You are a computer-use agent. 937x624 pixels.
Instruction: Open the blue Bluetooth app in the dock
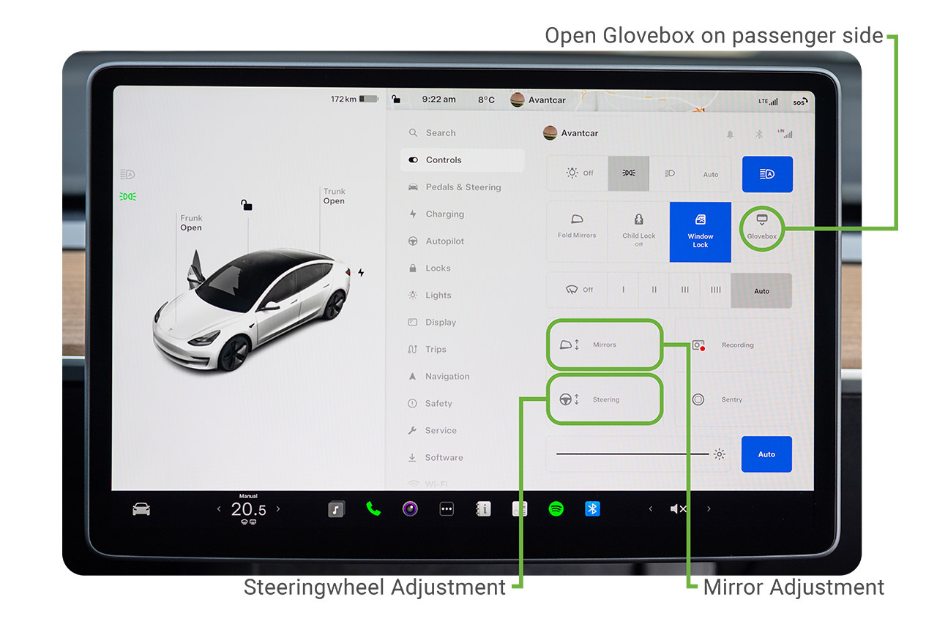(592, 509)
